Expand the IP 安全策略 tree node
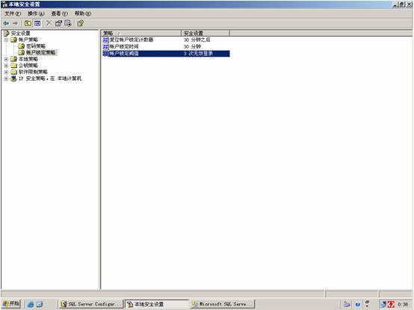The width and height of the screenshot is (414, 310). (x=6, y=78)
